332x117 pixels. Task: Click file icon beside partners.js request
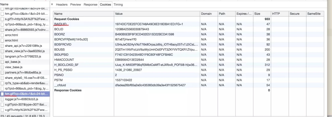(2, 72)
